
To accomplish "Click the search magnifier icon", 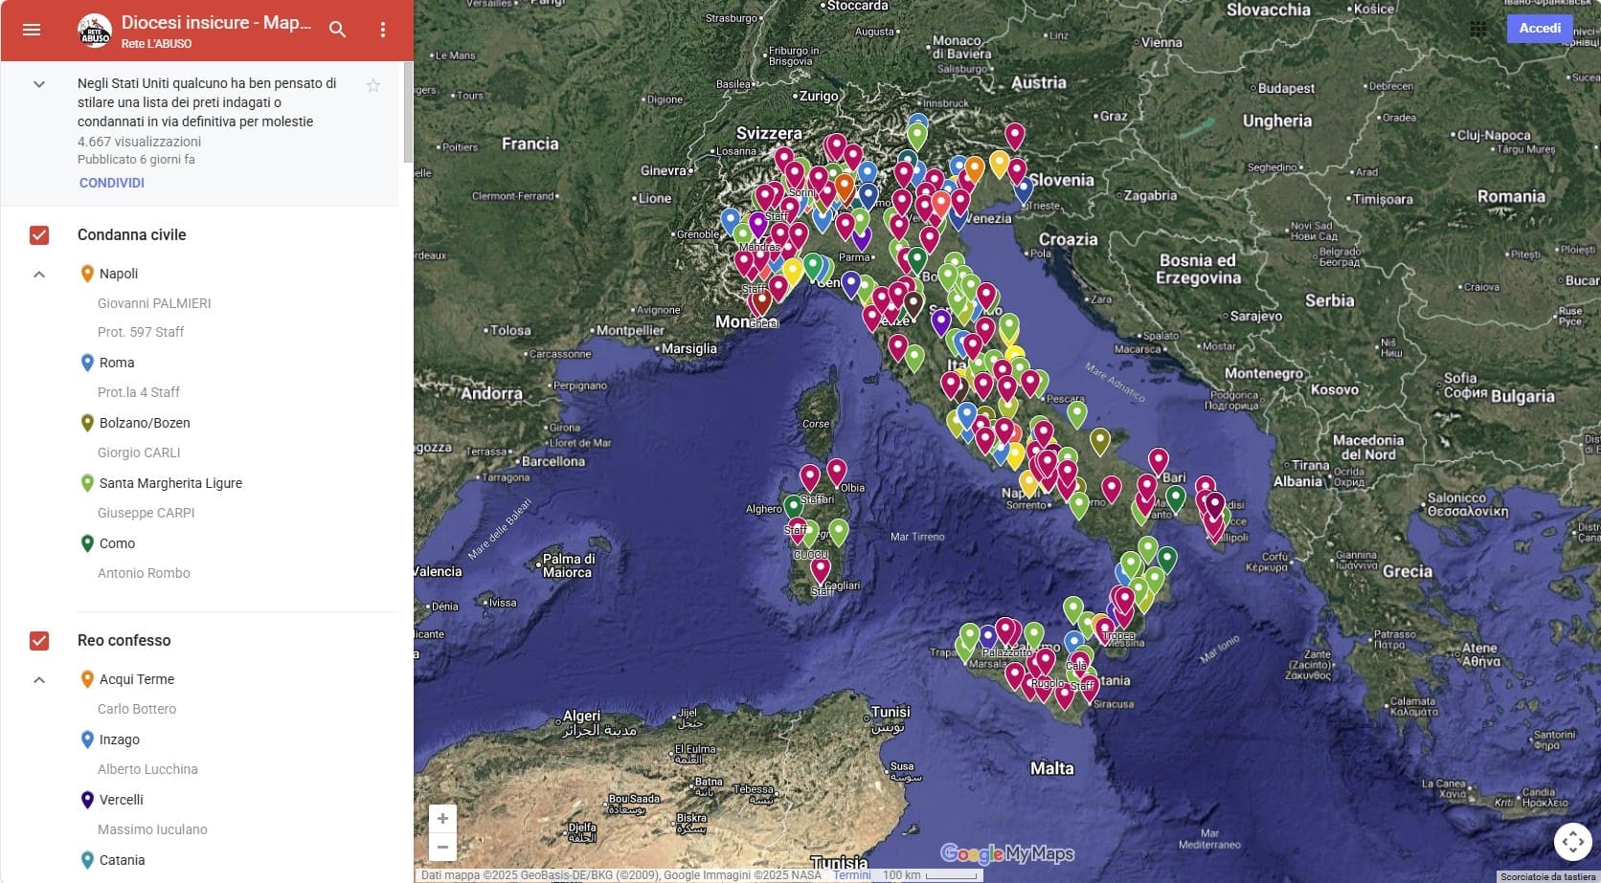I will tap(337, 30).
